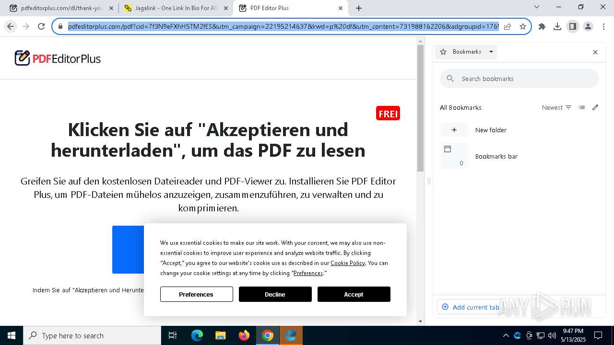The width and height of the screenshot is (614, 345).
Task: Switch bookmarks list view mode
Action: [582, 107]
